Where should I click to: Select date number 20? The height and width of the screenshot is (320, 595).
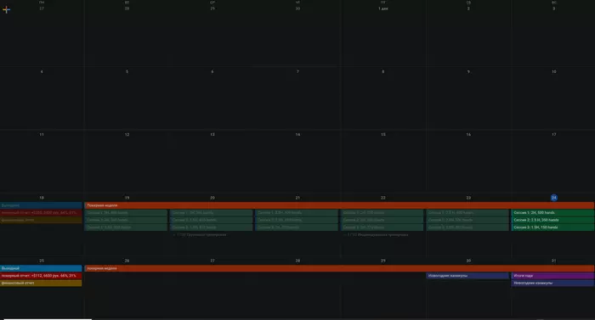click(x=212, y=198)
